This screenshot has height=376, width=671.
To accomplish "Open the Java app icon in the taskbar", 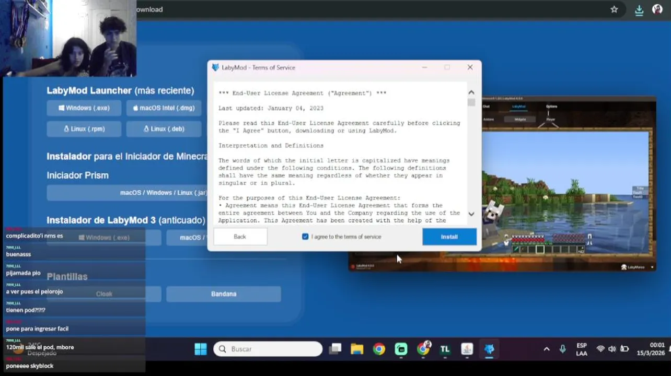I will (x=467, y=349).
